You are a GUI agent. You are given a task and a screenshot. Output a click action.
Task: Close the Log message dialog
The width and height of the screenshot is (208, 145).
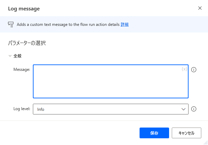[200, 8]
